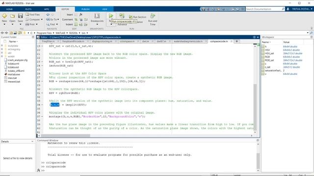Switch to the HOME ribbon tab
The height and width of the screenshot is (176, 314).
pos(9,9)
